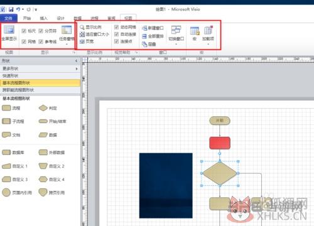Open the 文件 File tab

point(8,18)
